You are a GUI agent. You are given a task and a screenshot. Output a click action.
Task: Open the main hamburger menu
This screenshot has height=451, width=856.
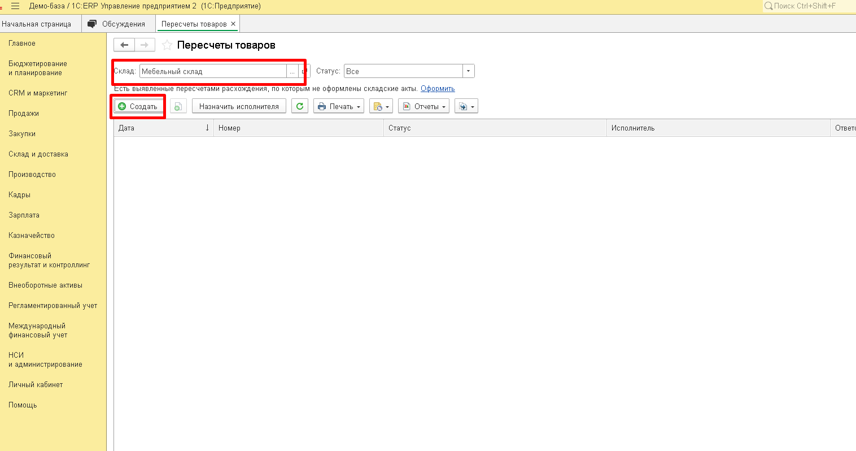pyautogui.click(x=15, y=6)
